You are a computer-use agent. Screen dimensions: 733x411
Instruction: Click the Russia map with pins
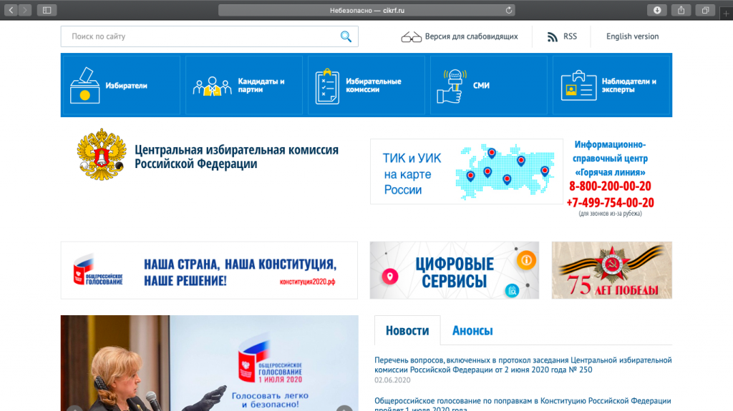click(x=505, y=172)
